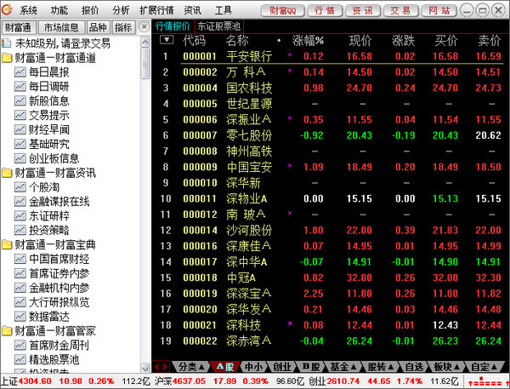510x389 pixels.
Task: Click the chart icon beside 金融机构内参
Action: pyautogui.click(x=20, y=288)
